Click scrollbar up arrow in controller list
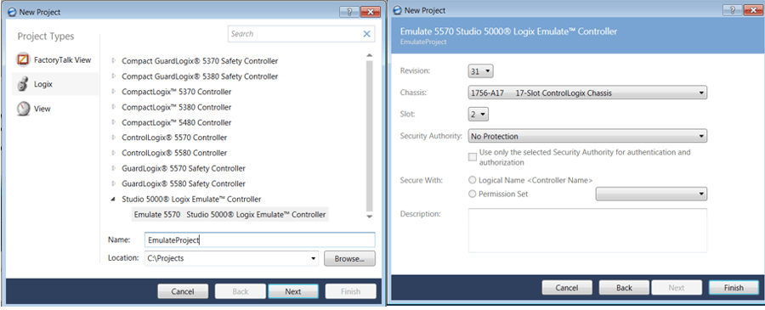 (x=369, y=55)
